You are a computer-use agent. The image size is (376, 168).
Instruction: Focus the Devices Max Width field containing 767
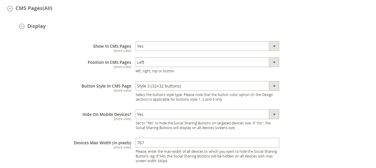[207, 143]
